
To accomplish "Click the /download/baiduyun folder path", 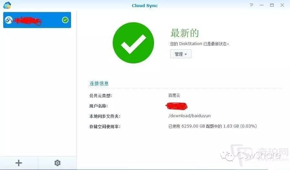I will [189, 116].
